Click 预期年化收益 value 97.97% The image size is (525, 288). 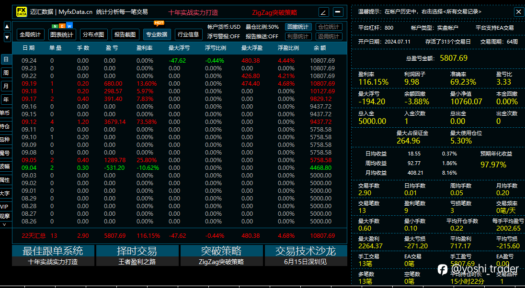click(493, 165)
